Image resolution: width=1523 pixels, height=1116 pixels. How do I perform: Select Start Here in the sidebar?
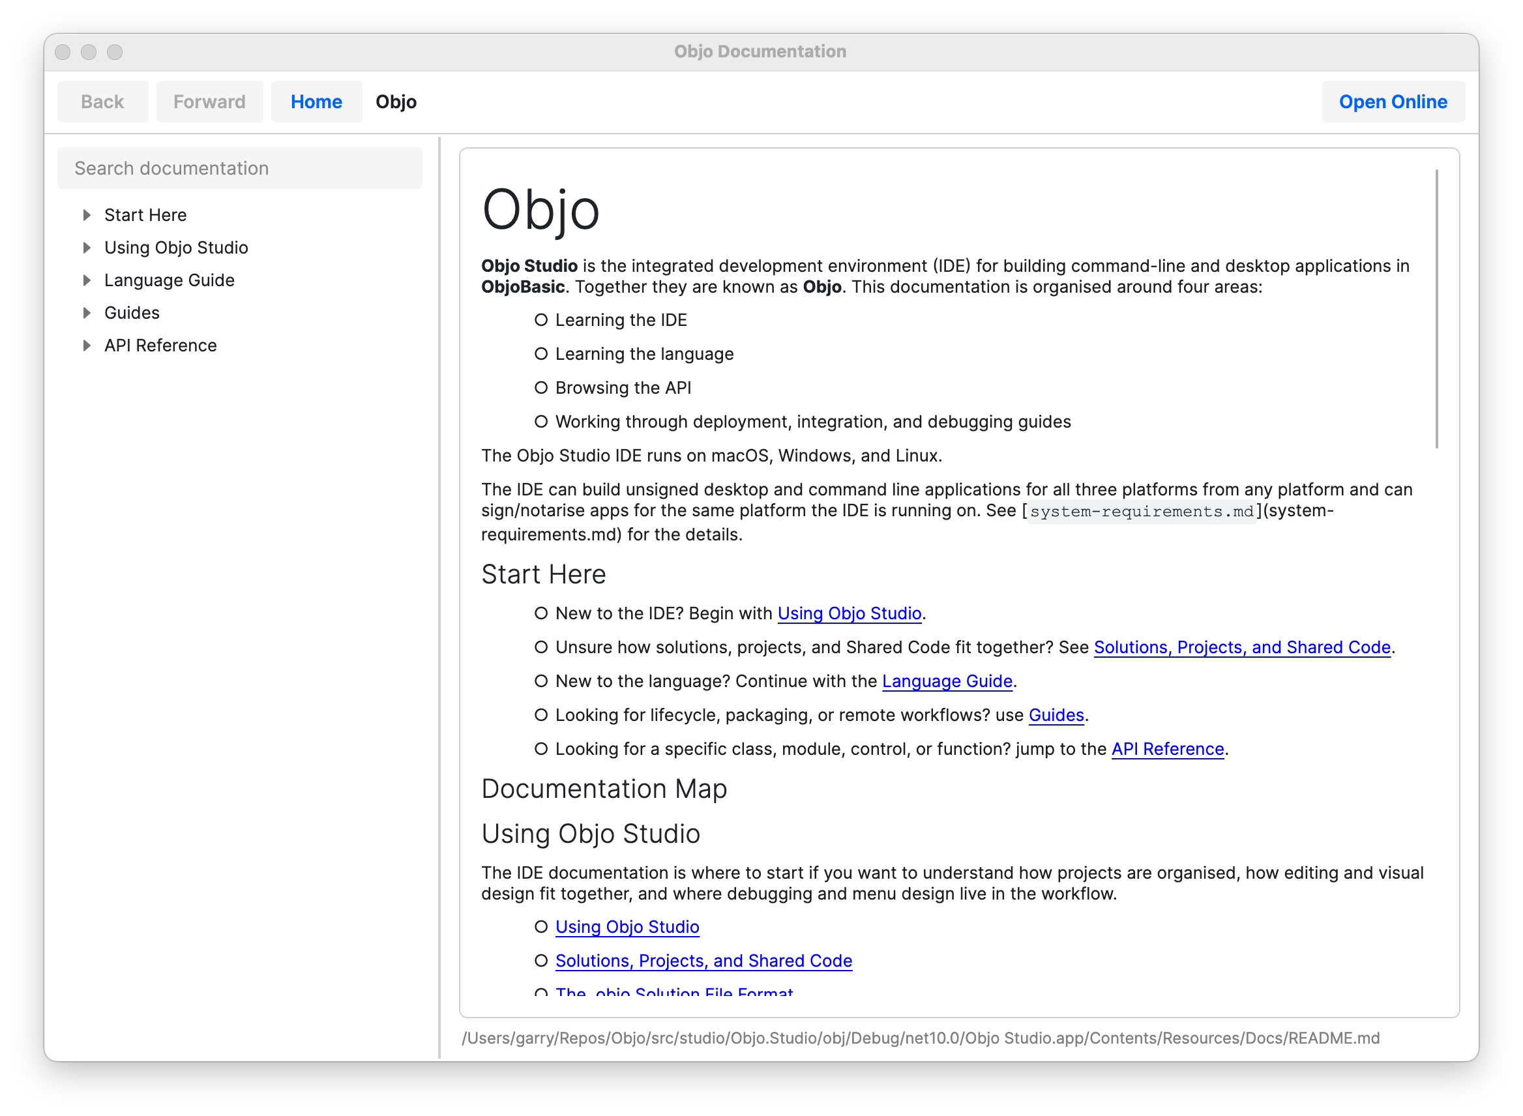click(145, 215)
